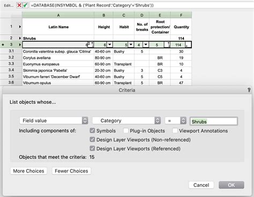Click the Fewer Choices button
Screen dimensions: 254x197
click(x=71, y=171)
